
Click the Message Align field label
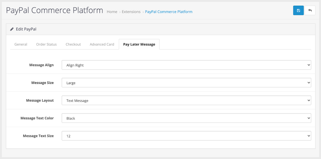41,65
